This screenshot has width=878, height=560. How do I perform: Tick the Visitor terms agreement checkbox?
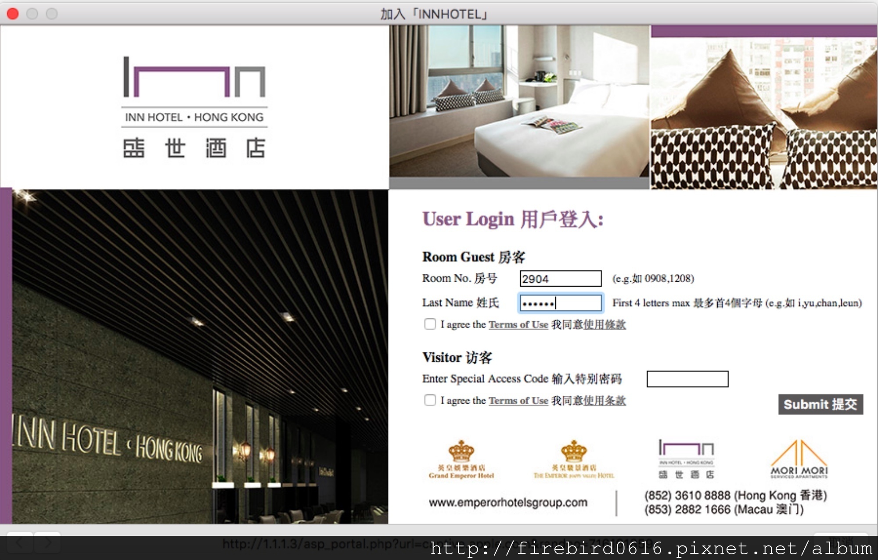tap(430, 400)
